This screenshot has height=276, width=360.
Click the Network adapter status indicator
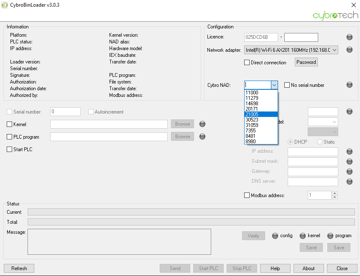(x=349, y=50)
